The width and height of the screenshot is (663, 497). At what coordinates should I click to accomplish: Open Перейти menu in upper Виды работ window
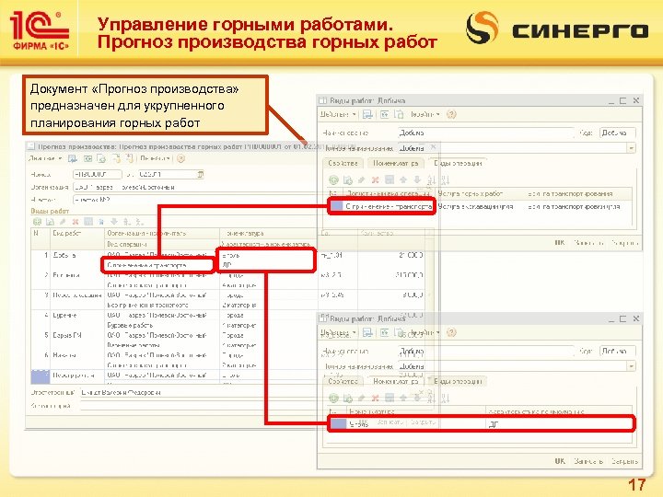click(x=425, y=114)
